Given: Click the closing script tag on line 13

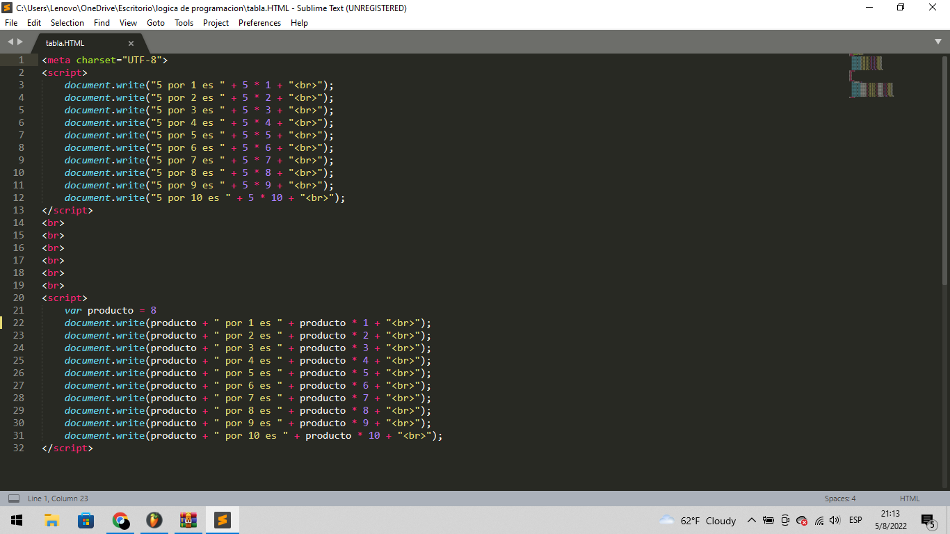Looking at the screenshot, I should point(67,210).
